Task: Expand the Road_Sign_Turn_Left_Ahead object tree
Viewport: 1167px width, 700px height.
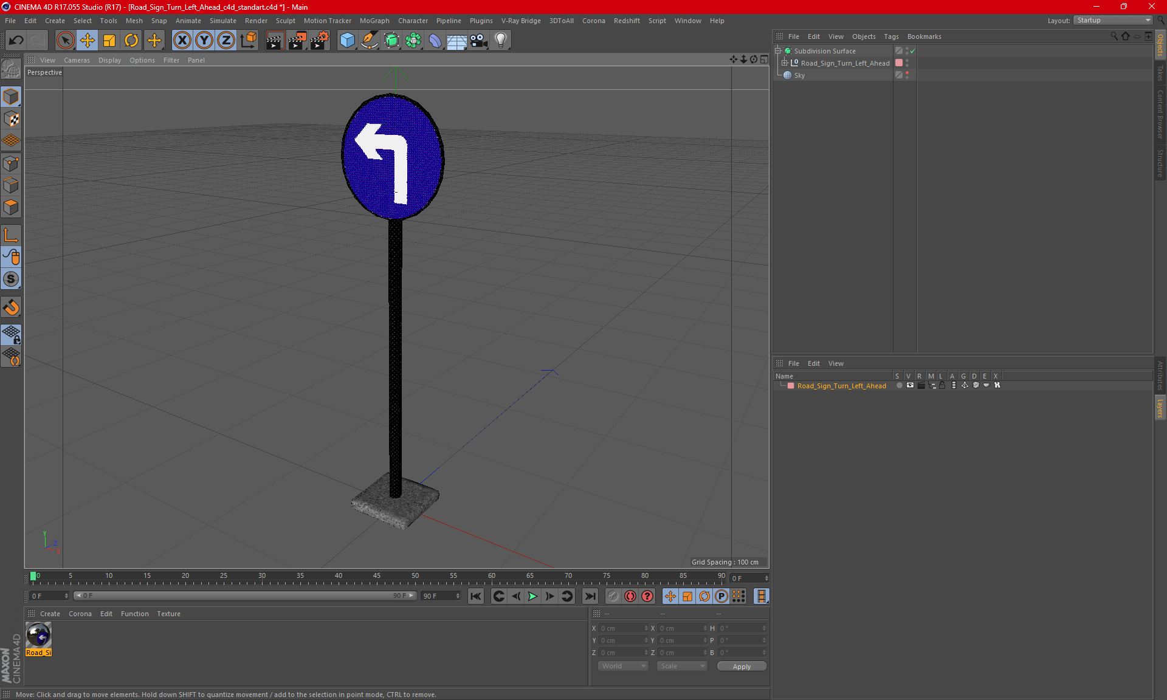Action: [785, 63]
